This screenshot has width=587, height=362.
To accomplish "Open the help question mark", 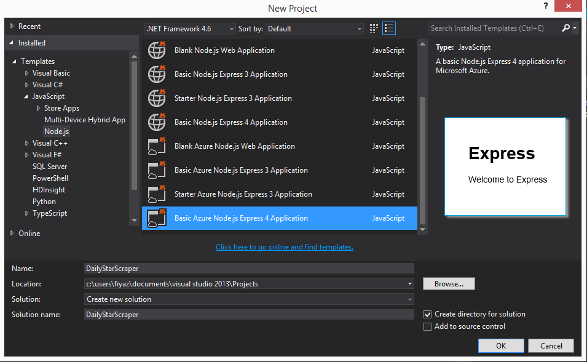I will (546, 6).
